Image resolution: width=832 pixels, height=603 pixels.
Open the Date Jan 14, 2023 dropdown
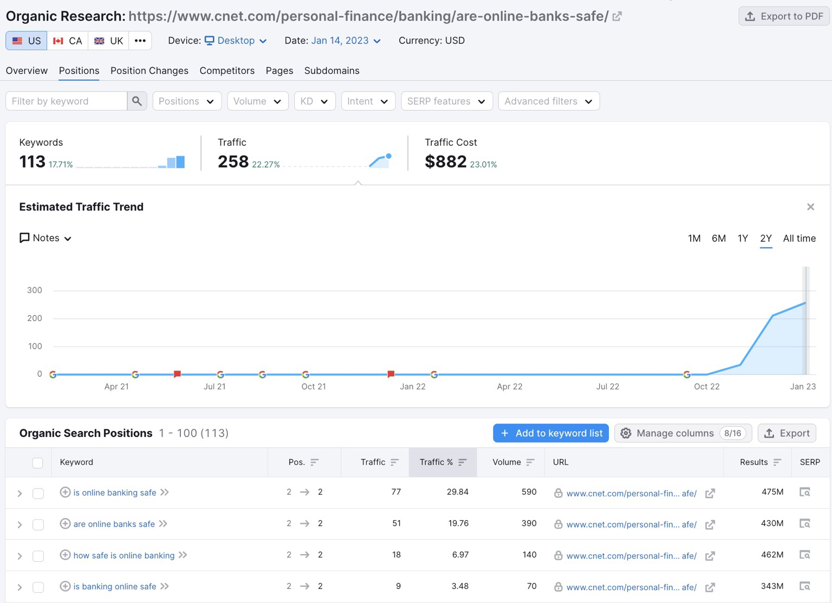pos(346,41)
